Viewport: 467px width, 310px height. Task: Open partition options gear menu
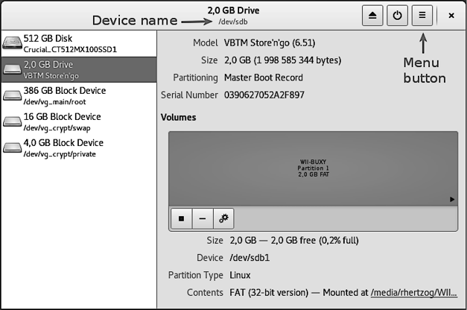pos(223,219)
